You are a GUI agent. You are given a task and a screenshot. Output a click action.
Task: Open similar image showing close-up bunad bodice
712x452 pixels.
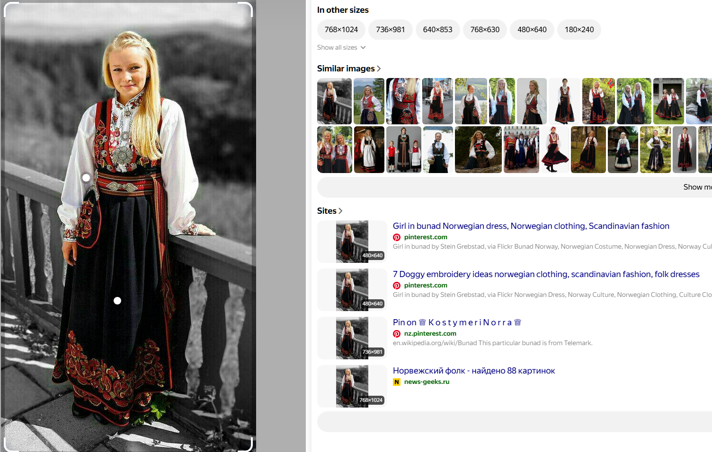(x=403, y=101)
